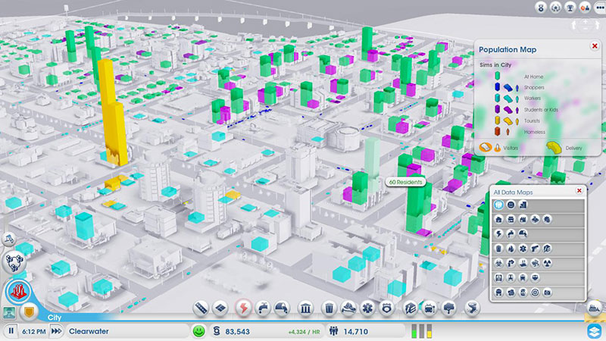Show the Wind direction data map

pyautogui.click(x=535, y=263)
